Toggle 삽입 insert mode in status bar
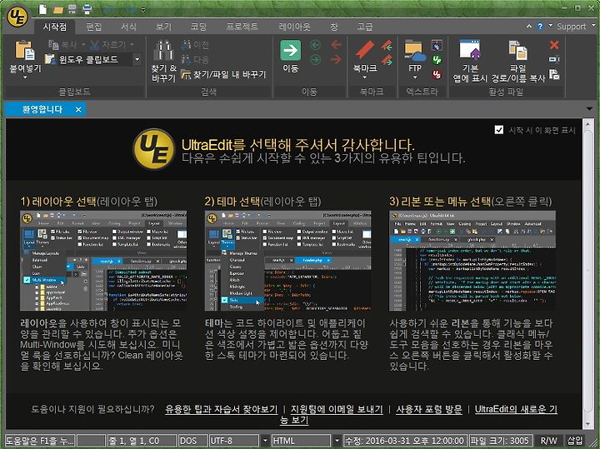This screenshot has width=600, height=449. (x=575, y=440)
